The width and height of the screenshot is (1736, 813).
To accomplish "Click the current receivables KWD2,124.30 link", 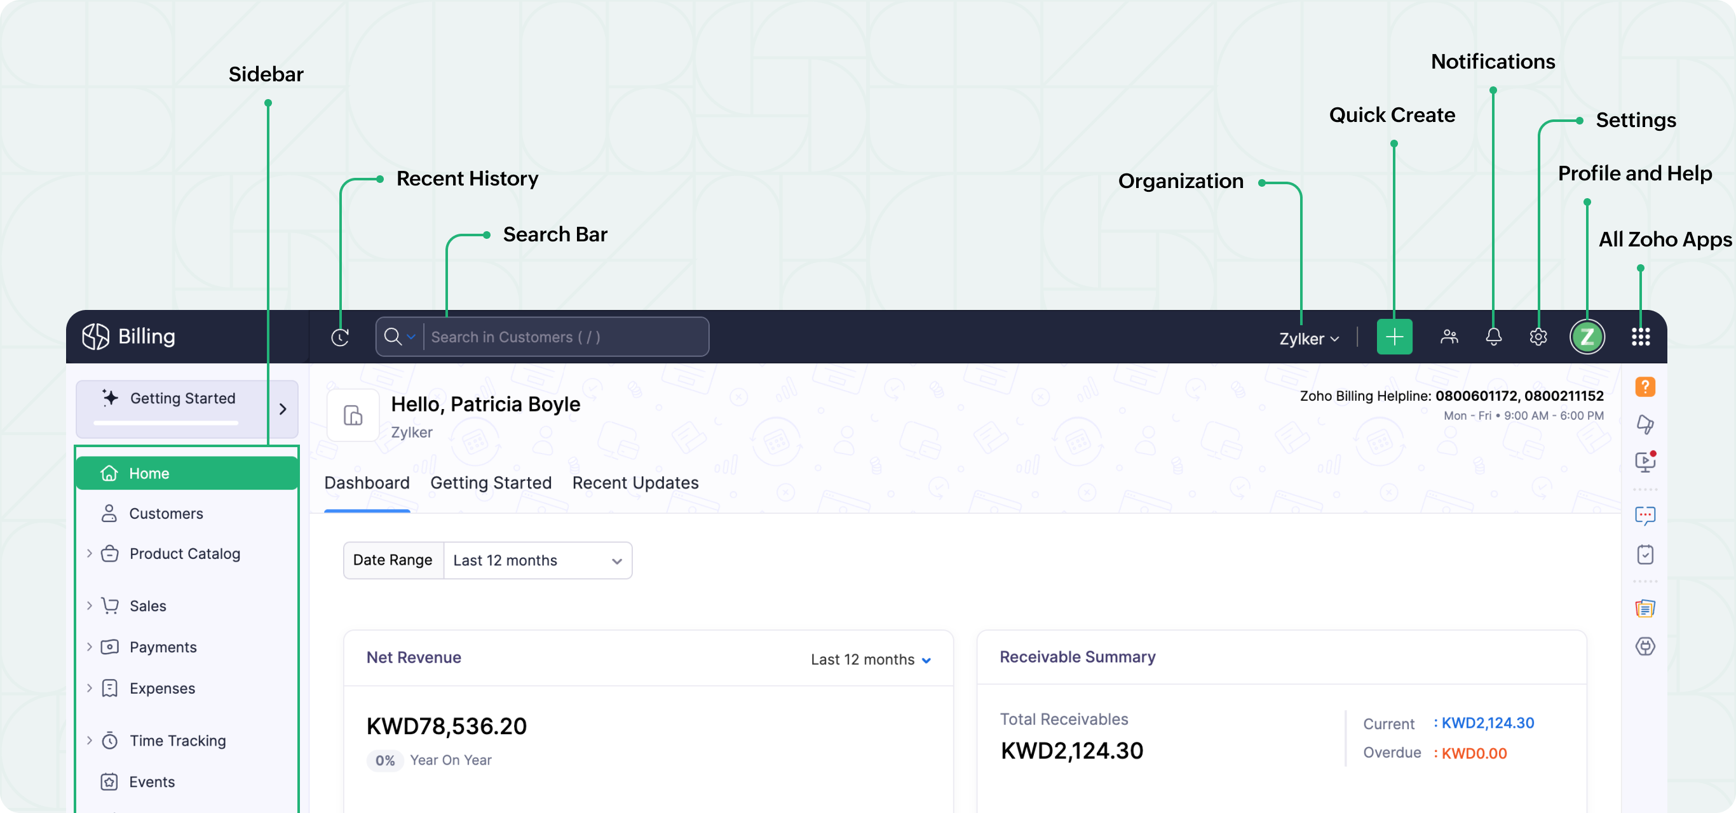I will [x=1488, y=723].
